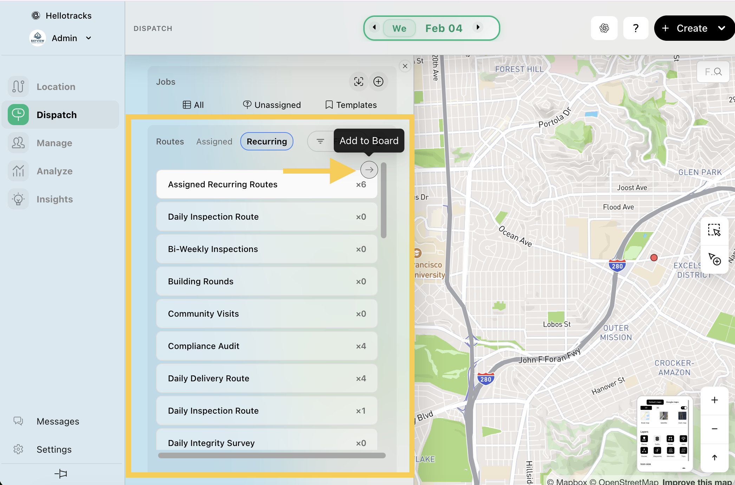Viewport: 735px width, 485px height.
Task: Open the Create button dropdown chevron
Action: coord(722,28)
